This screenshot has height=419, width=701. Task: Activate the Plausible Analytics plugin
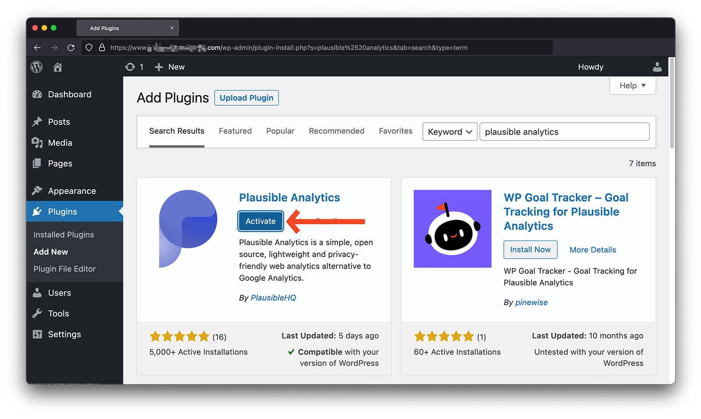[x=260, y=221]
